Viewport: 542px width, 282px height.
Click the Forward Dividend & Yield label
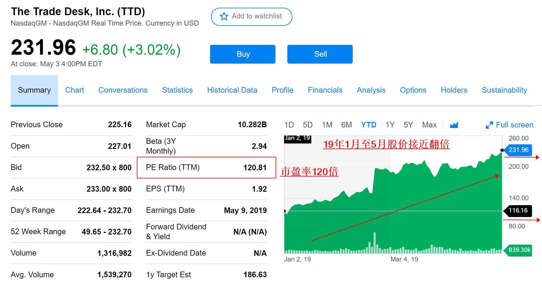176,231
